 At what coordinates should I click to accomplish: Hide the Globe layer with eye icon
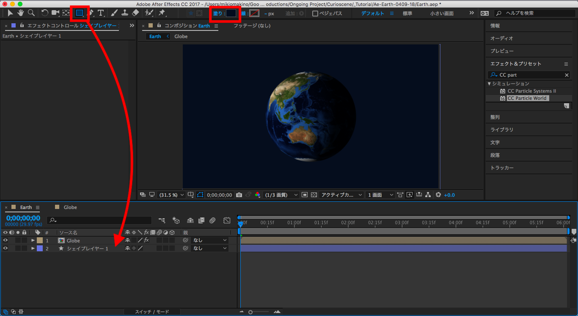click(x=6, y=240)
